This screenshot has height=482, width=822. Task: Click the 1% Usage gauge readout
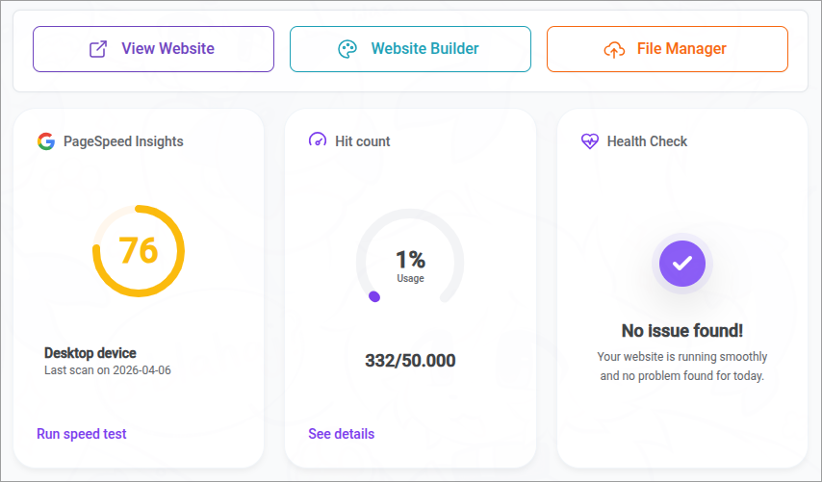pyautogui.click(x=410, y=264)
